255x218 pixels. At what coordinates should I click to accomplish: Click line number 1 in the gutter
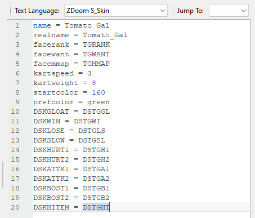pyautogui.click(x=17, y=25)
